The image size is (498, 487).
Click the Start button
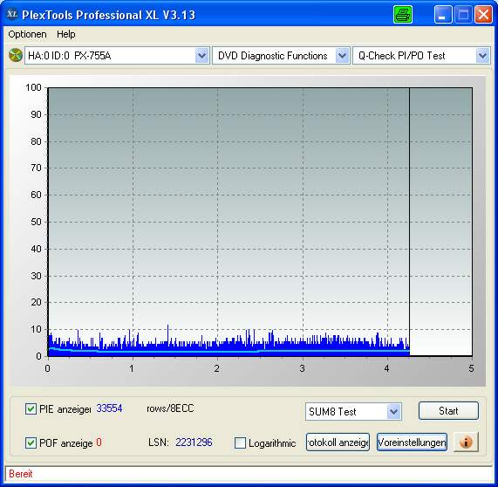point(448,411)
